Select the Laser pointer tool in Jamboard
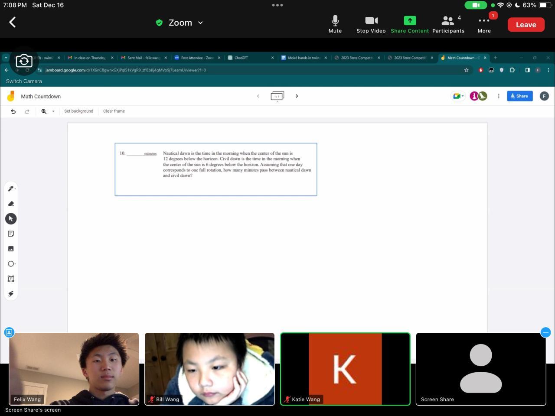 pyautogui.click(x=11, y=294)
